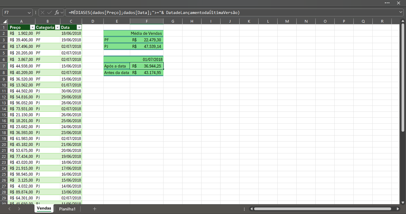Select the Categoria header cell text

pos(45,27)
